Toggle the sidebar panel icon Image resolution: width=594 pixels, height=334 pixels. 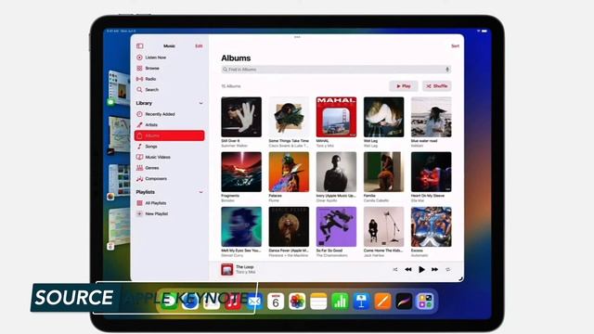coord(140,45)
